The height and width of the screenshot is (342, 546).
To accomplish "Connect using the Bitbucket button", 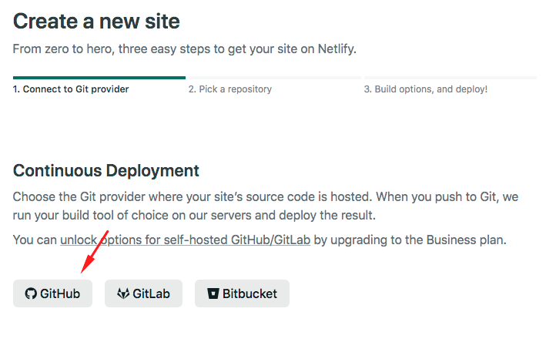I will click(242, 293).
